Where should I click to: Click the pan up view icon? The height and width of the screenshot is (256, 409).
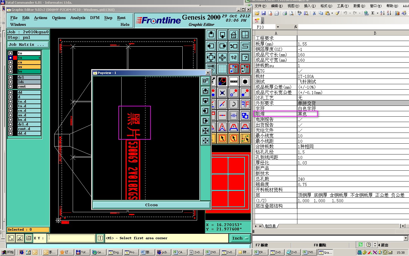(x=211, y=35)
